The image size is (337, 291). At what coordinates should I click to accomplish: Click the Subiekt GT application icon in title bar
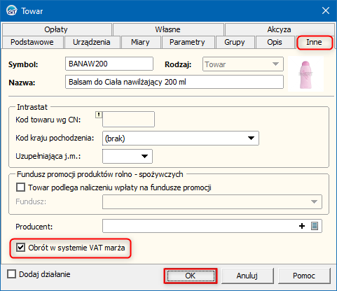point(11,10)
